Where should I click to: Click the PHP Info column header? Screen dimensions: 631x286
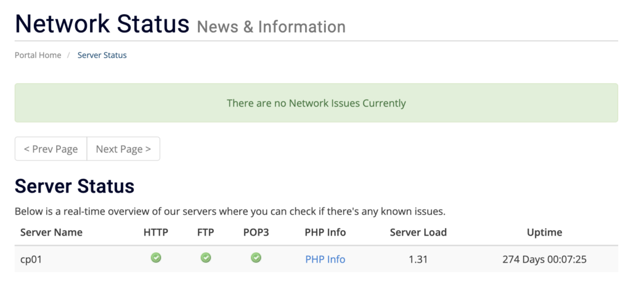point(325,232)
